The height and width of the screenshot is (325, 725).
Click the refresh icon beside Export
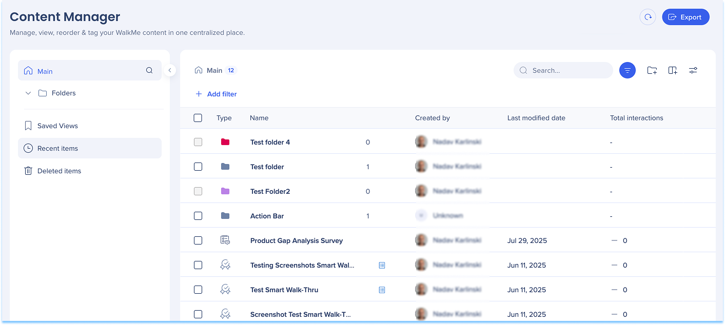coord(648,17)
